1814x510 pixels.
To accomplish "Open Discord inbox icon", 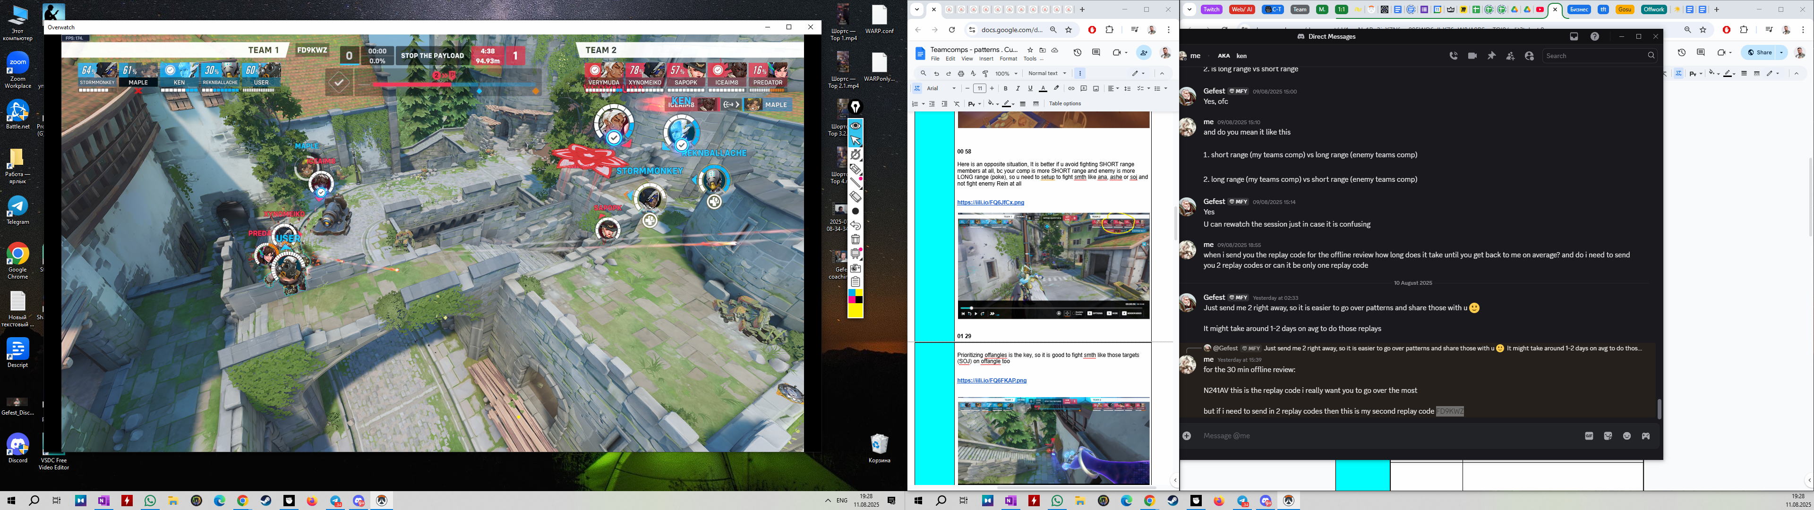I will (x=1574, y=37).
